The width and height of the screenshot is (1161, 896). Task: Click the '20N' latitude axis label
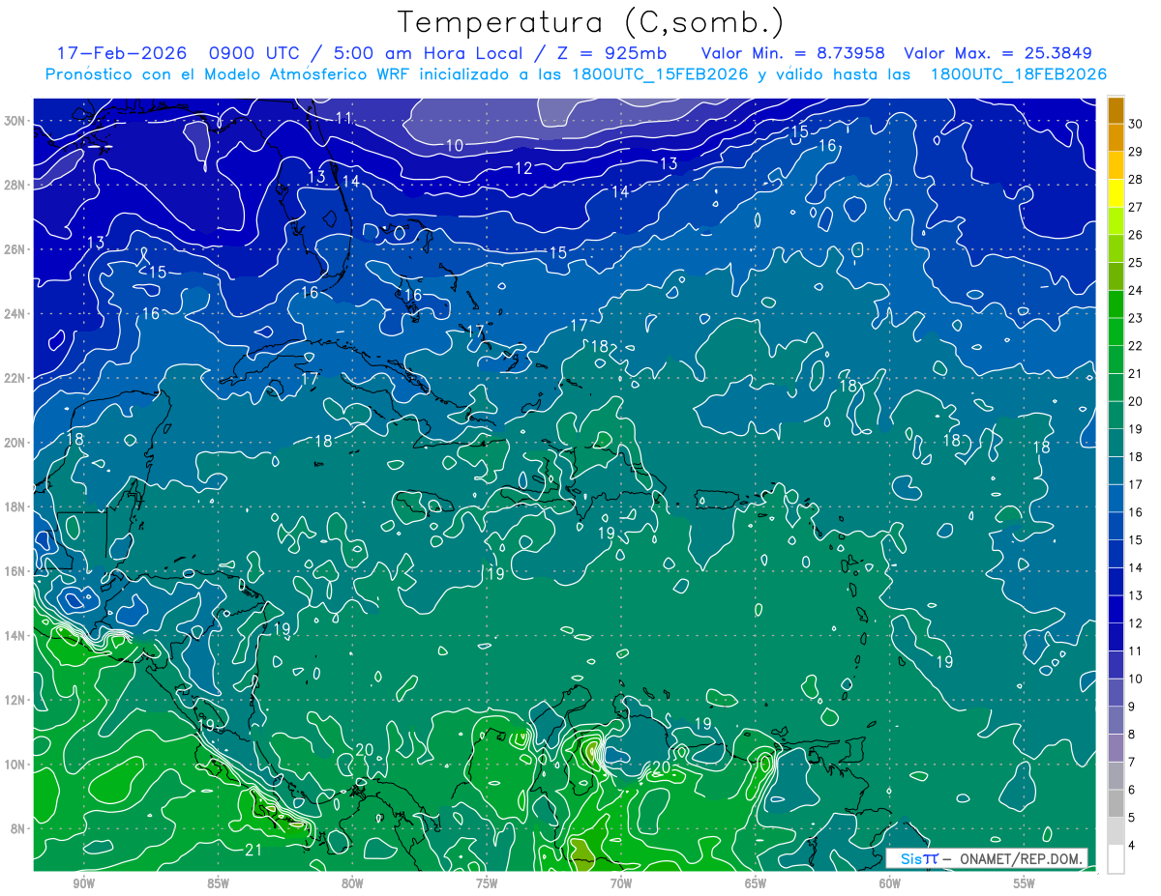[15, 443]
